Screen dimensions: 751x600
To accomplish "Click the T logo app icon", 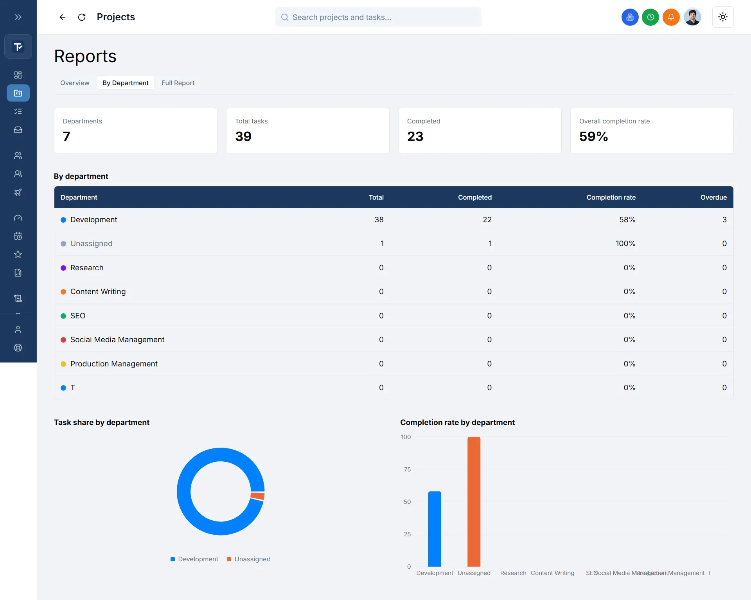I will pyautogui.click(x=18, y=46).
